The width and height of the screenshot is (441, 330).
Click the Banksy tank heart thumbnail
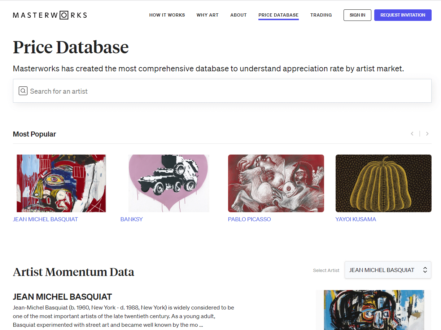click(x=169, y=183)
